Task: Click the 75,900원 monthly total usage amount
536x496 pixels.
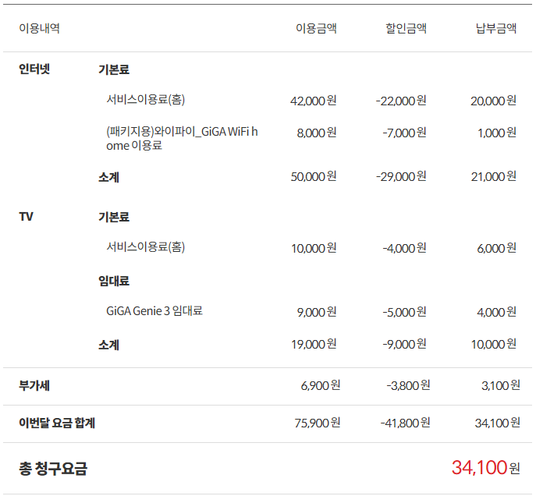Action: tap(317, 423)
